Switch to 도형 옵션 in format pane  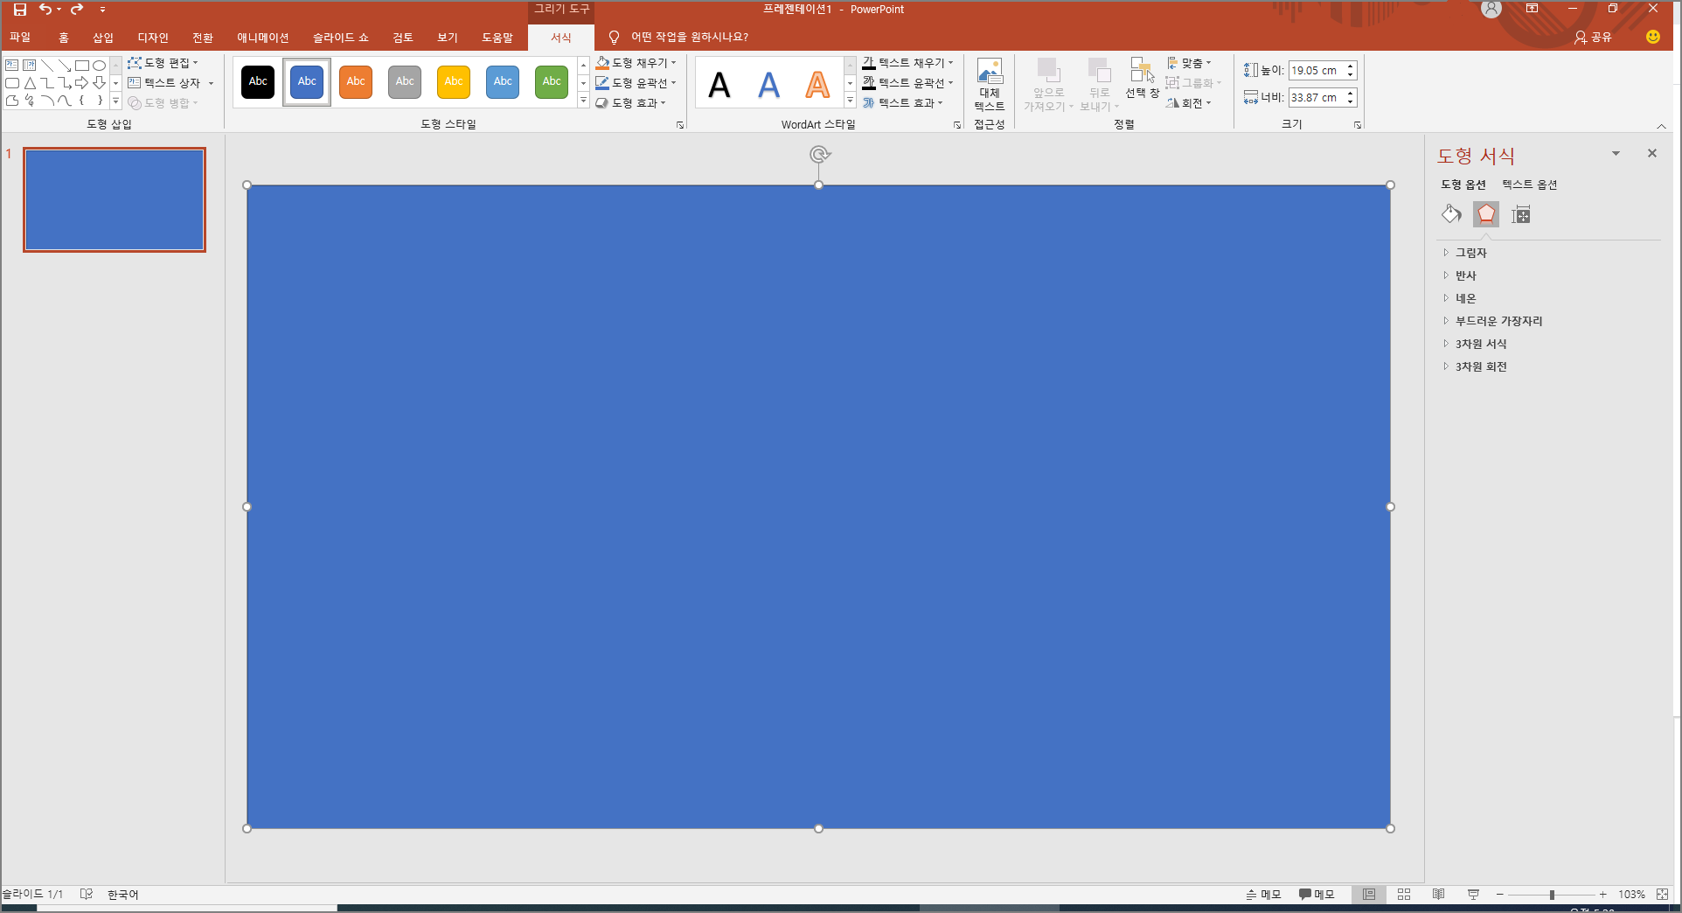pos(1463,185)
